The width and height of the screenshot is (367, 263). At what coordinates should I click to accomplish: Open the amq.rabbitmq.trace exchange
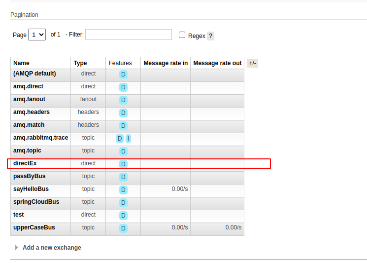(41, 138)
